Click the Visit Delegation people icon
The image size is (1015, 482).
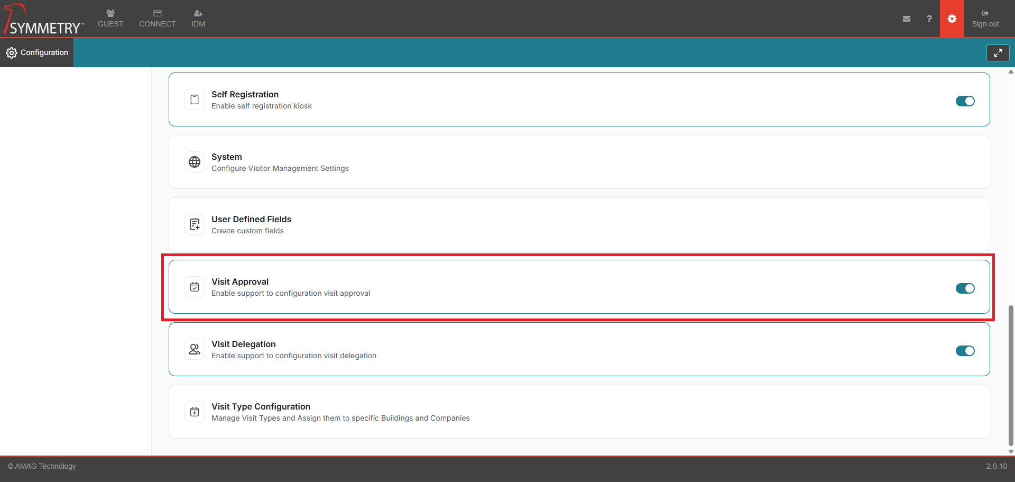[x=195, y=349]
